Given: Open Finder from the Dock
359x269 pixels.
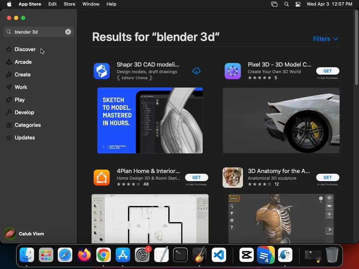Looking at the screenshot, I should (x=27, y=255).
